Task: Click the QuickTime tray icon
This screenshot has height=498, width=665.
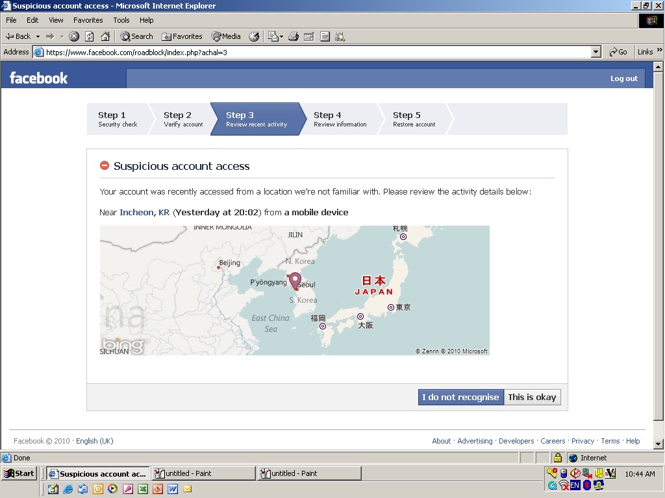Action: pos(552,485)
